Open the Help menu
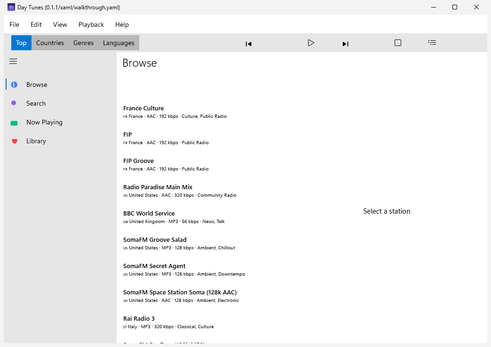Screen dimensions: 491x347 click(122, 24)
